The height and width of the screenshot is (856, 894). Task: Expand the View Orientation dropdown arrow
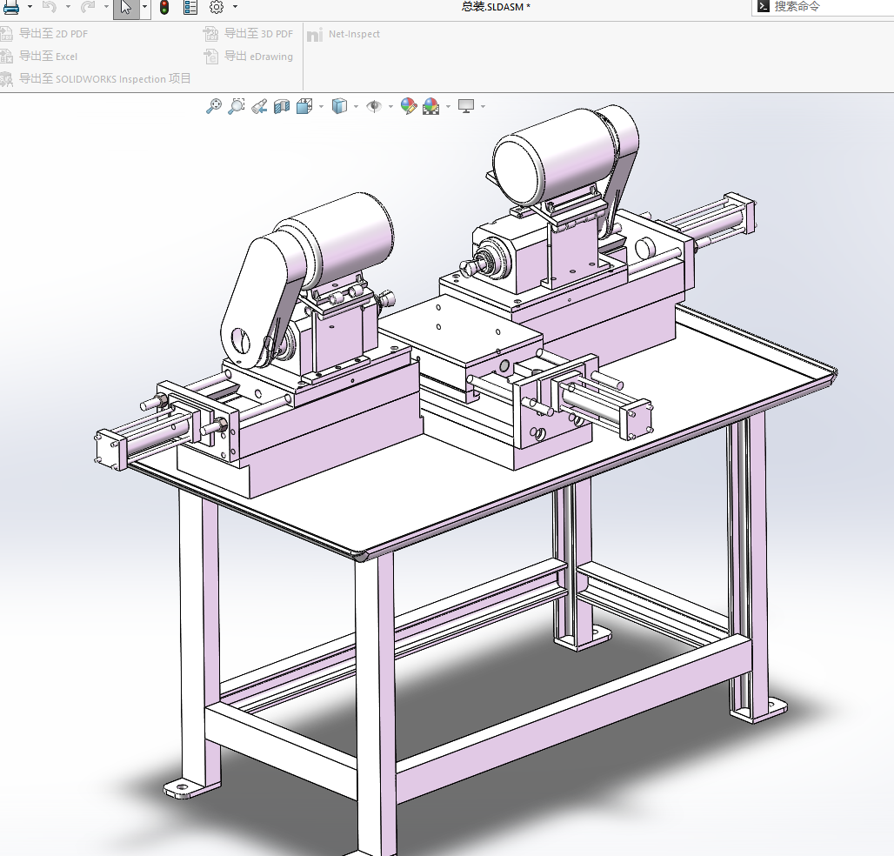(322, 107)
